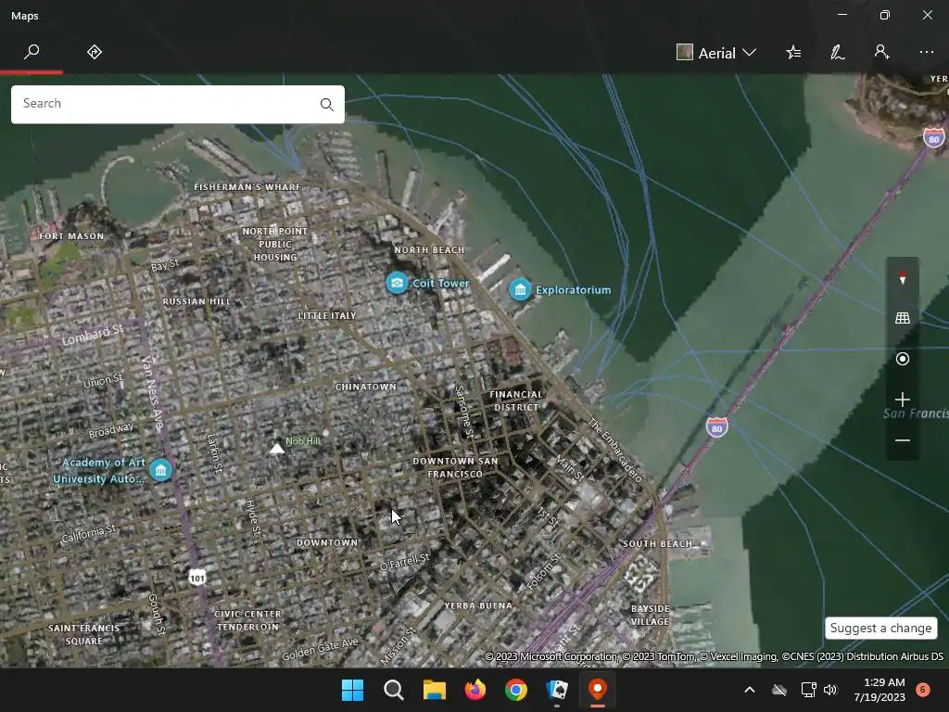Select the Nob Hill peak marker
This screenshot has height=712, width=949.
coord(276,448)
